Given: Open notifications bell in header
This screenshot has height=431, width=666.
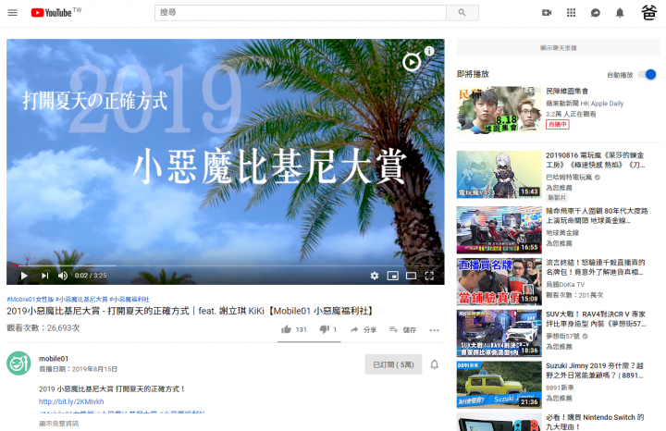Looking at the screenshot, I should [620, 13].
